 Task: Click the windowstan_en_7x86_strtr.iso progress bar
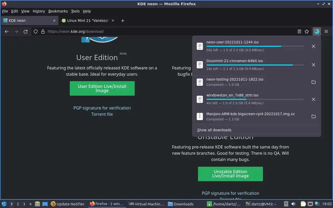click(x=255, y=99)
